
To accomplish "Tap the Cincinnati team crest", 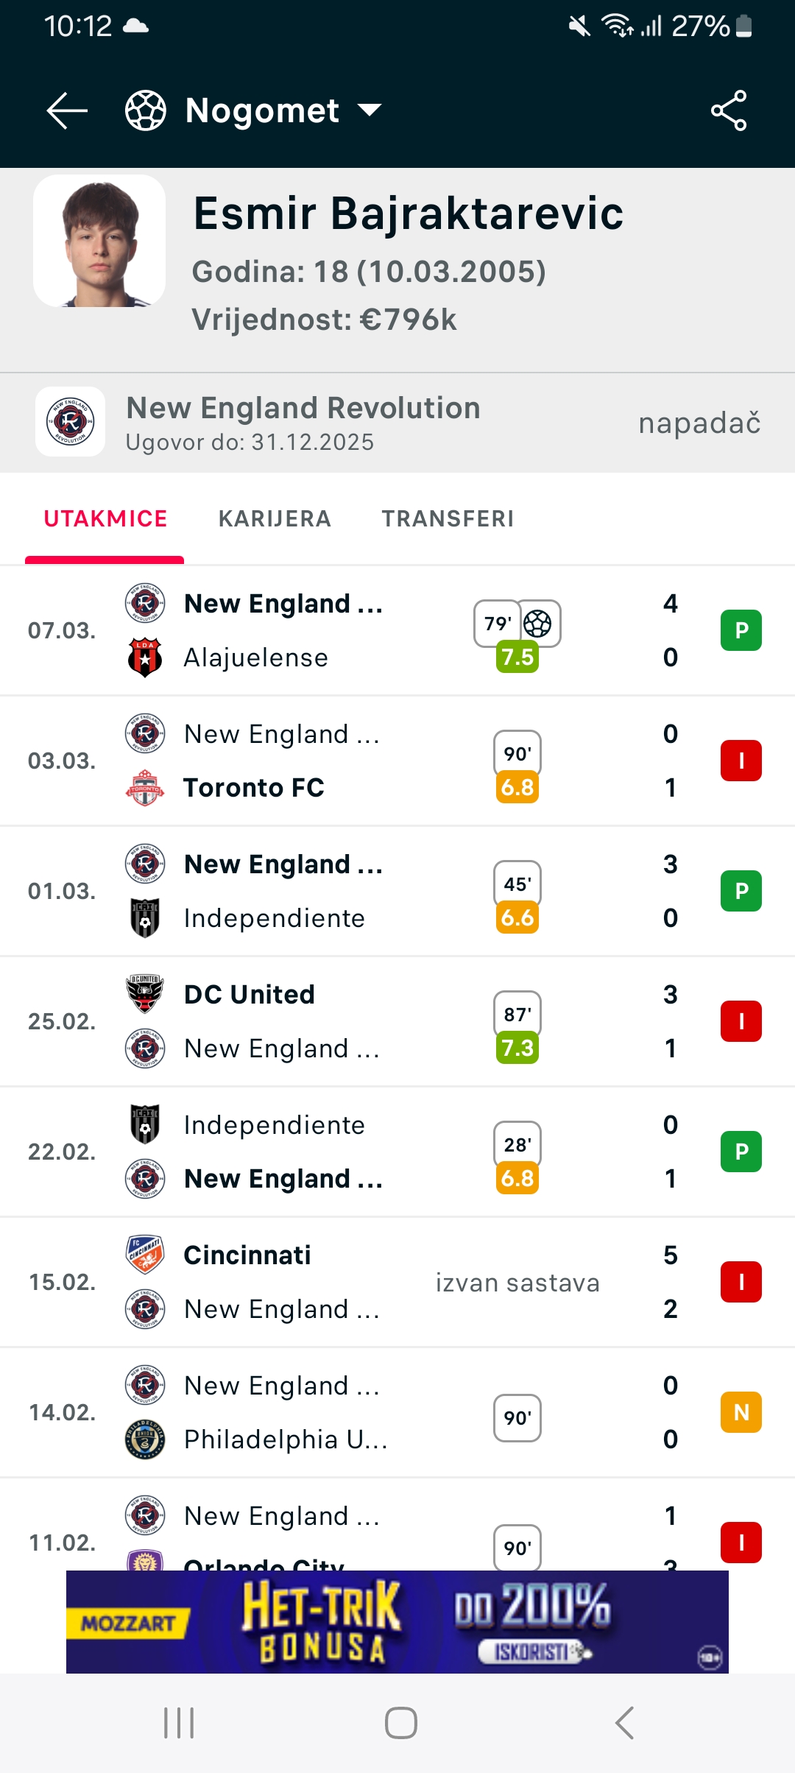I will (145, 1255).
